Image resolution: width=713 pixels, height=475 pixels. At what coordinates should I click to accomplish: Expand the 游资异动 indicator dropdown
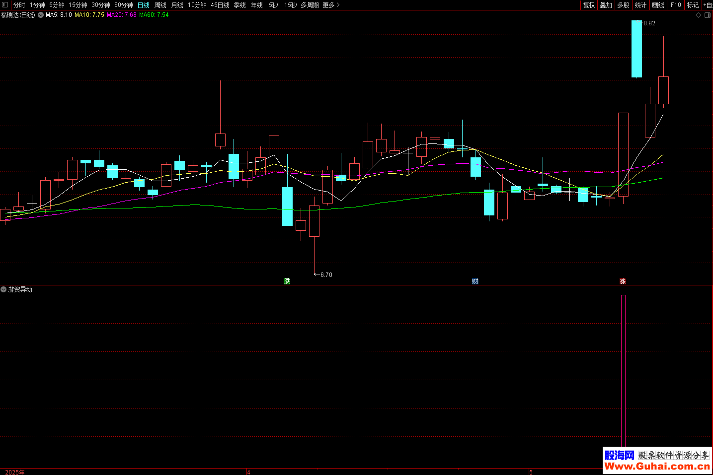tap(3, 289)
